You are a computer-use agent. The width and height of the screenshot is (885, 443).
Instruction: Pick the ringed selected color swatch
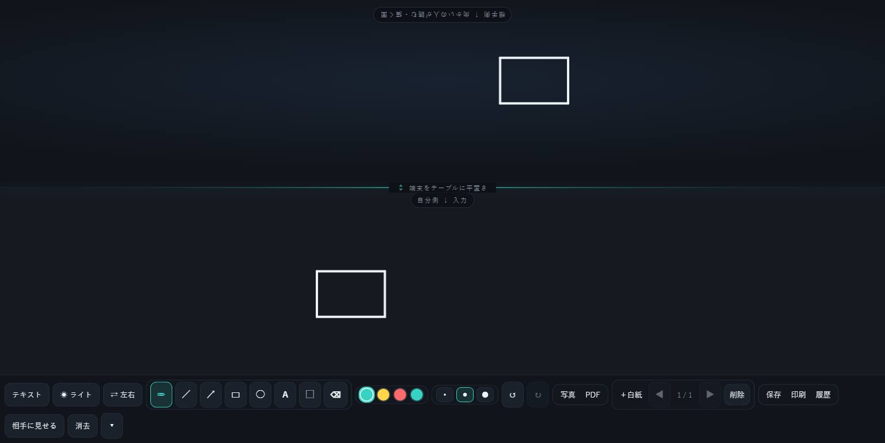pyautogui.click(x=366, y=395)
